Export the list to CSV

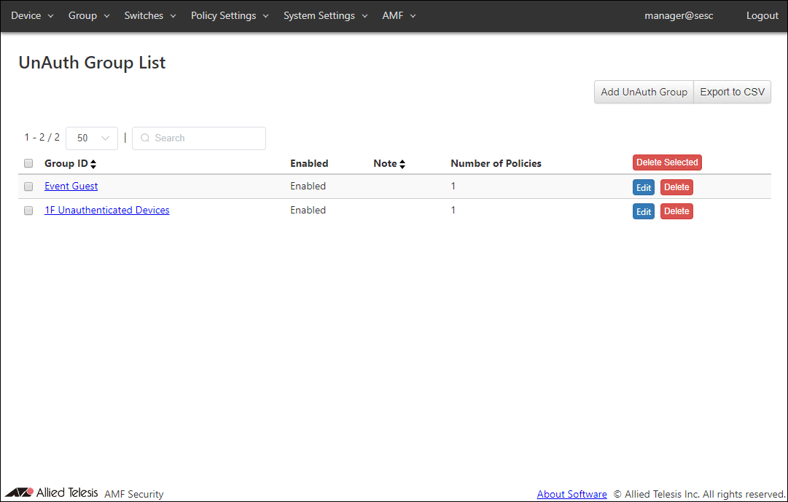[x=732, y=92]
